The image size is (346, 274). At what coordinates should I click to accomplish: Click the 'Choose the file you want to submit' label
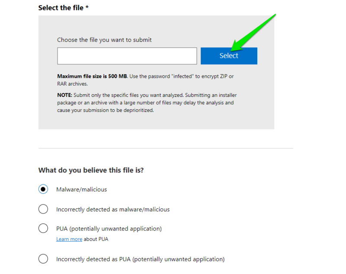[x=104, y=39]
